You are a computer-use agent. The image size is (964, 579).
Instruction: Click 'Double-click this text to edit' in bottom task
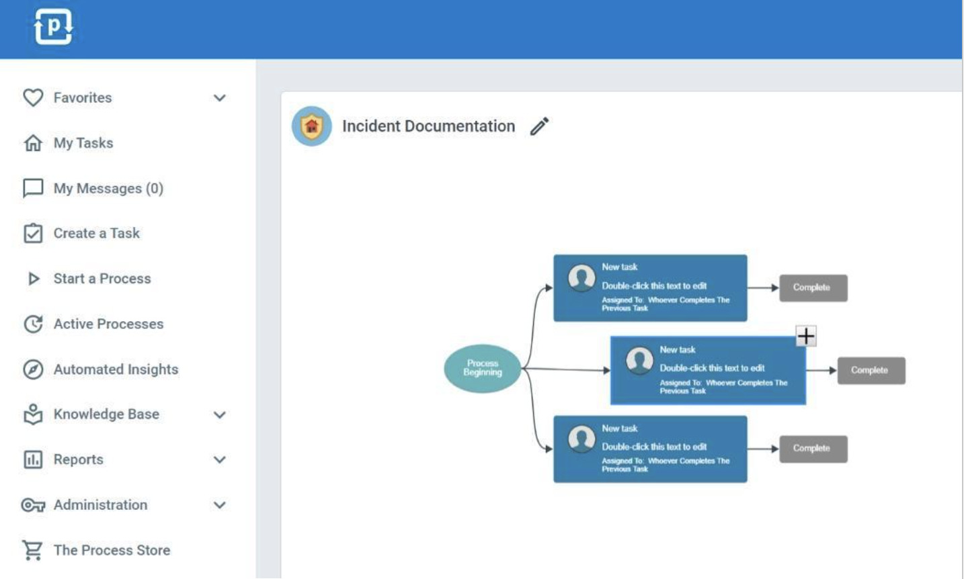click(x=654, y=447)
